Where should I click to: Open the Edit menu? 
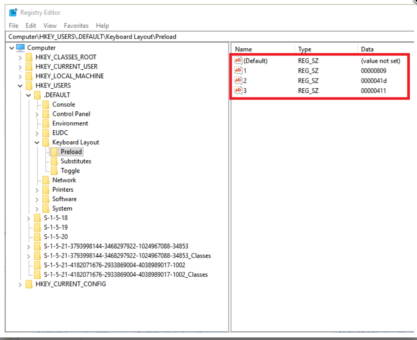click(x=31, y=26)
